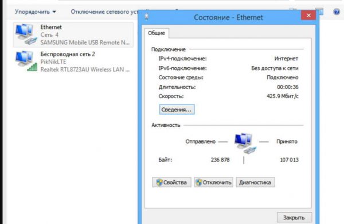Image resolution: width=344 pixels, height=224 pixels.
Task: Click the network icon in the dialog title bar
Action: [x=147, y=17]
